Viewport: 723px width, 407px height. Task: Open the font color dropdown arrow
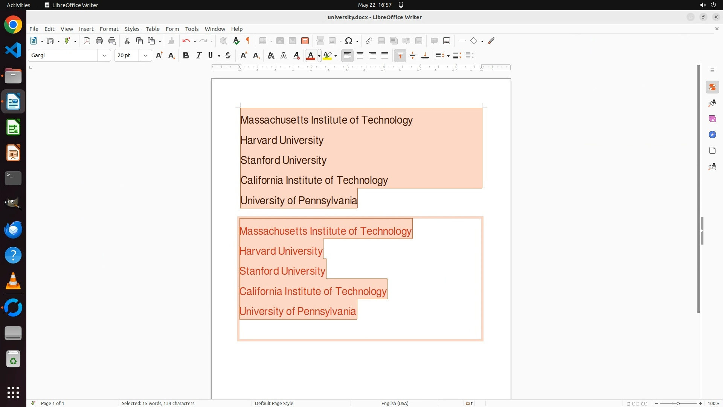click(x=319, y=56)
